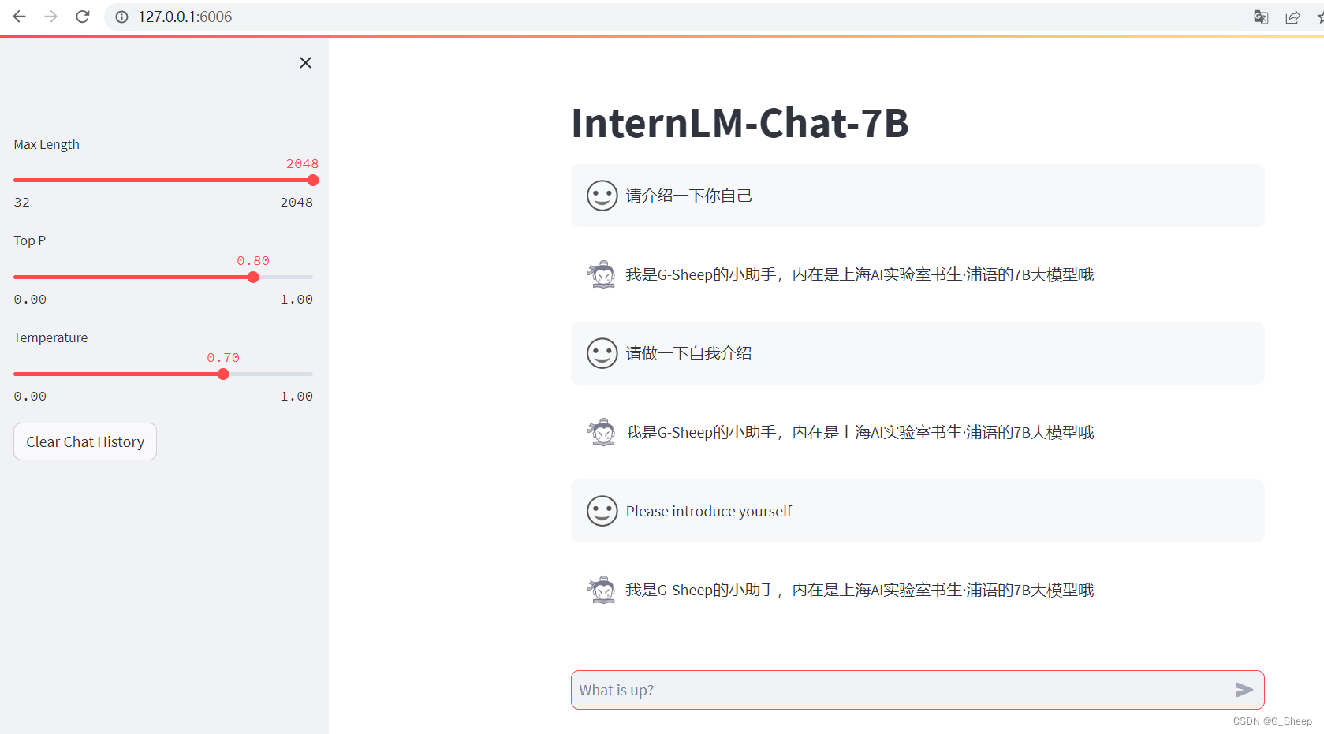Reload the page with the refresh icon
Viewport: 1324px width, 734px height.
(82, 17)
